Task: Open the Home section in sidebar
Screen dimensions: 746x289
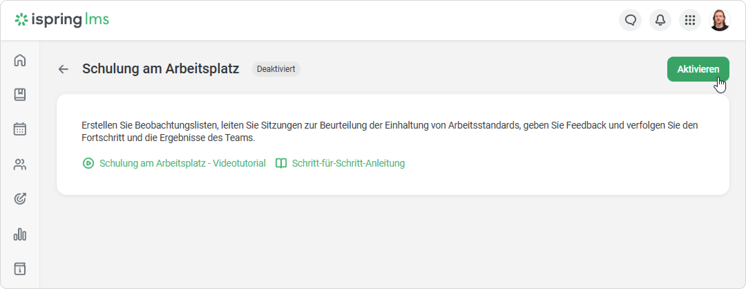Action: [20, 60]
